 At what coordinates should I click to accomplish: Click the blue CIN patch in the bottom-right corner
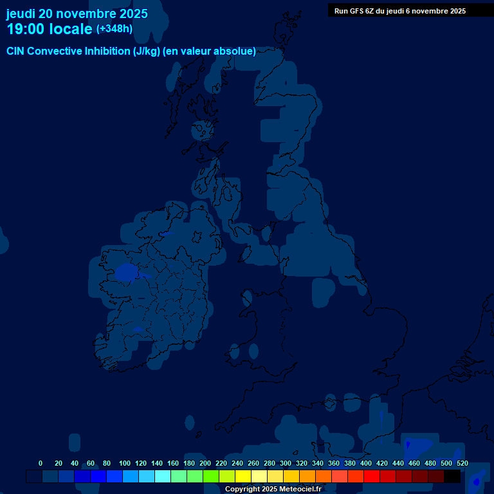point(477,480)
